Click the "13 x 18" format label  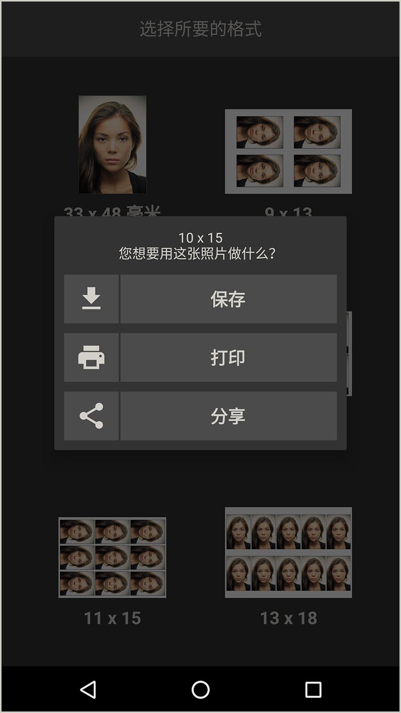click(288, 618)
